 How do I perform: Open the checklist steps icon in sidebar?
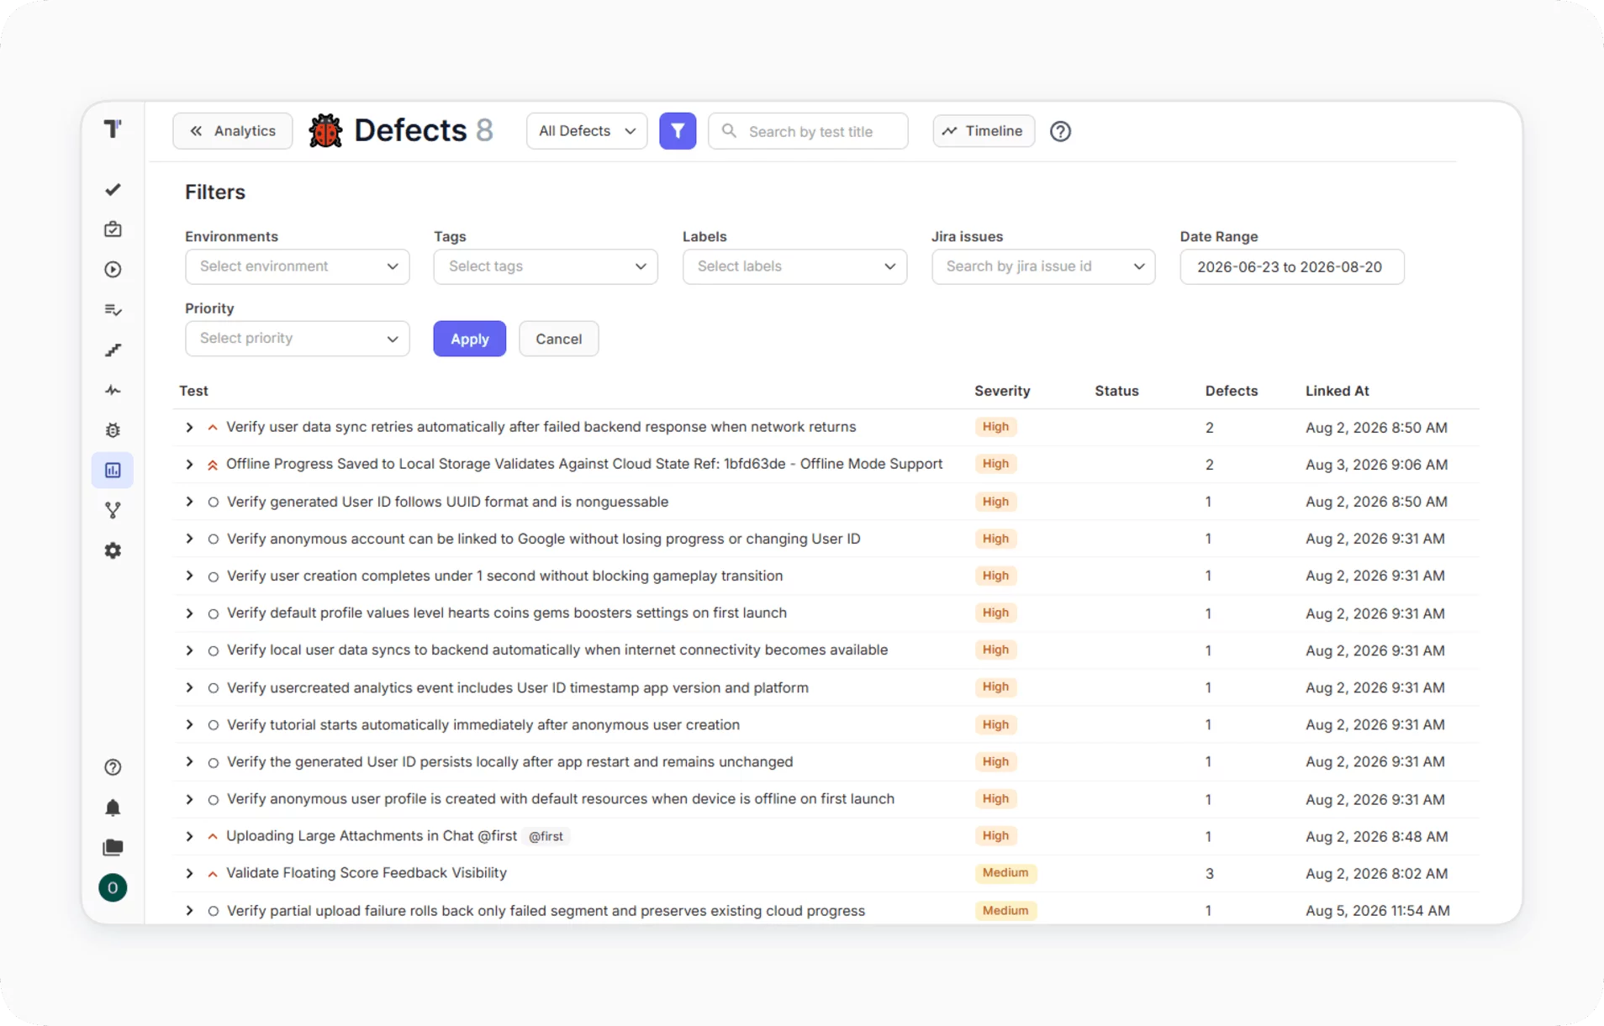113,310
